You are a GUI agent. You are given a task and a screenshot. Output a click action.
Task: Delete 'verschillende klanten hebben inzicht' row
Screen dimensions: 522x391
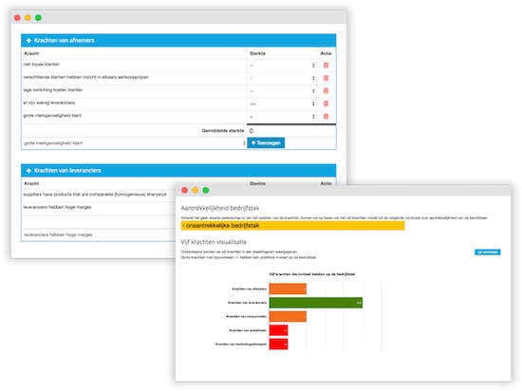pos(326,78)
